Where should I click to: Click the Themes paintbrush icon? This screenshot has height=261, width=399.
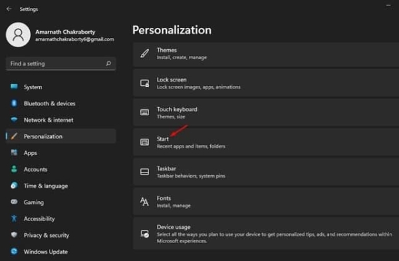[x=144, y=53]
